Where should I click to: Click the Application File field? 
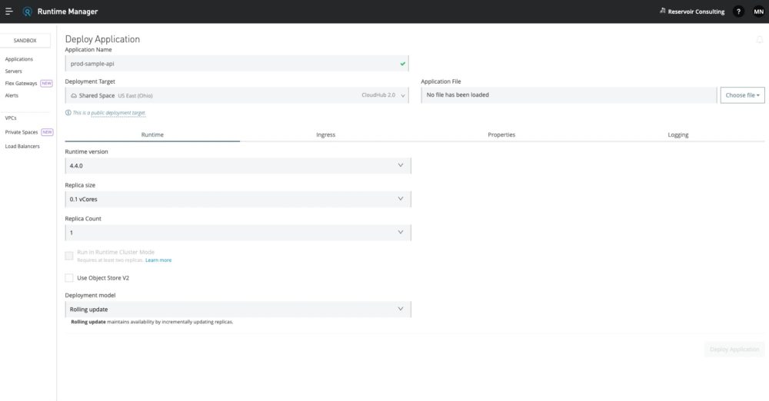click(x=569, y=95)
